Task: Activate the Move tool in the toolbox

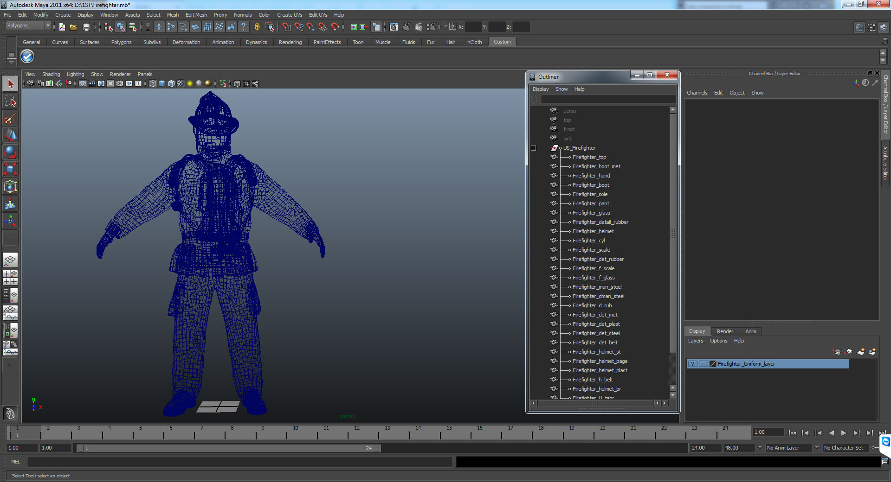Action: (x=10, y=135)
